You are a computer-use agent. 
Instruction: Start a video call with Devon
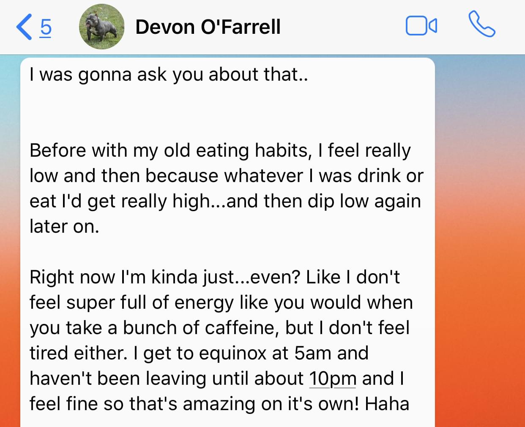click(x=421, y=26)
